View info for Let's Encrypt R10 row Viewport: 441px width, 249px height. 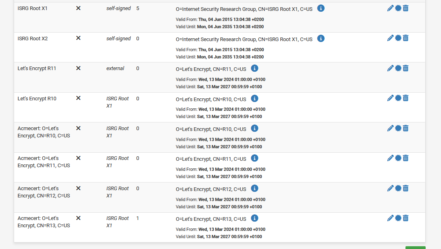click(x=254, y=98)
